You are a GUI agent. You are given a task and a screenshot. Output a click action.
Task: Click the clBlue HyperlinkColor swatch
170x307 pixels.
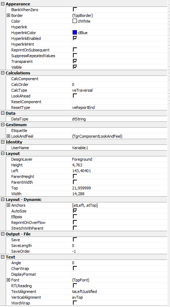(x=75, y=32)
